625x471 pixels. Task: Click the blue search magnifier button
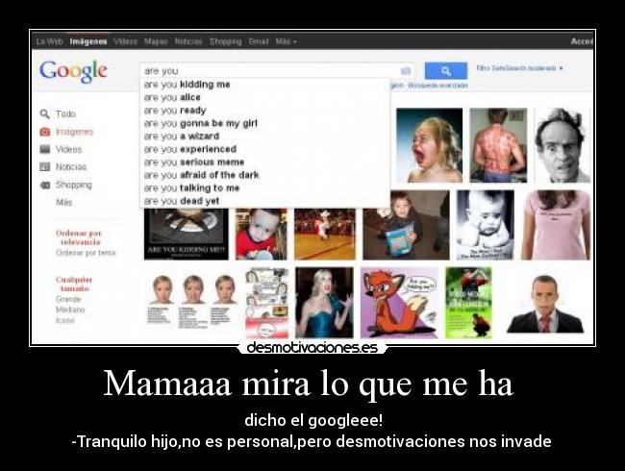tap(445, 71)
